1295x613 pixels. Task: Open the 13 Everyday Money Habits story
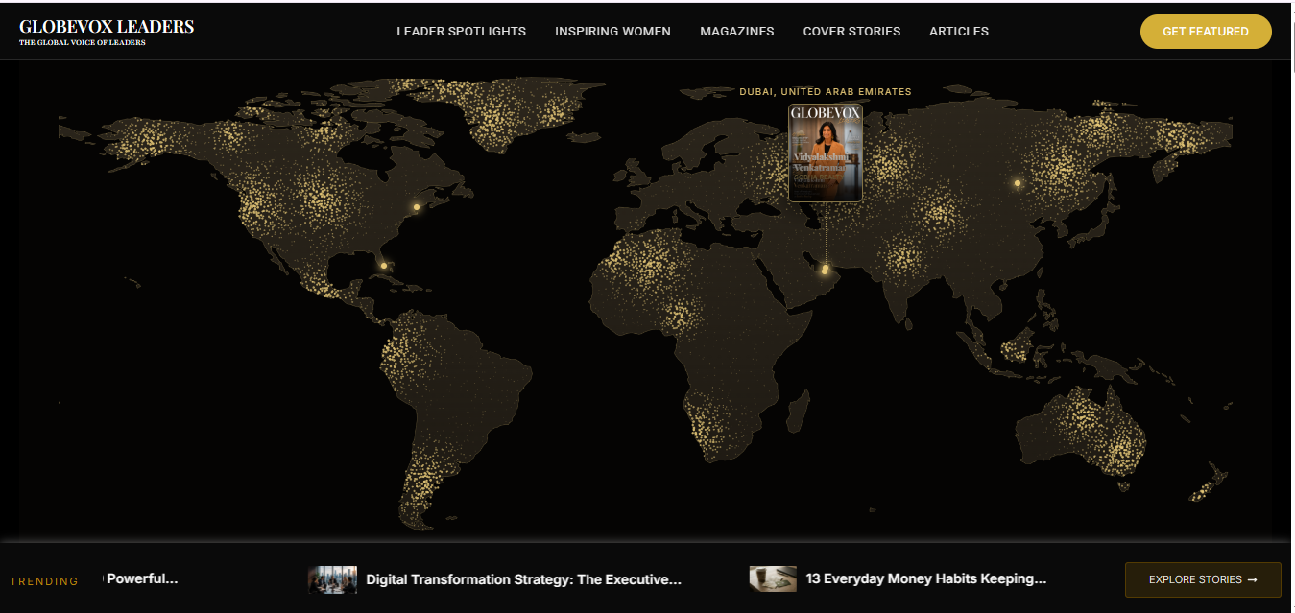pyautogui.click(x=926, y=579)
